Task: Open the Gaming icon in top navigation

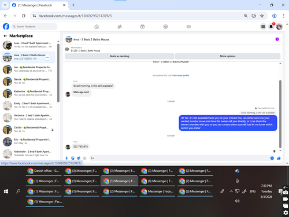Action: 188,27
